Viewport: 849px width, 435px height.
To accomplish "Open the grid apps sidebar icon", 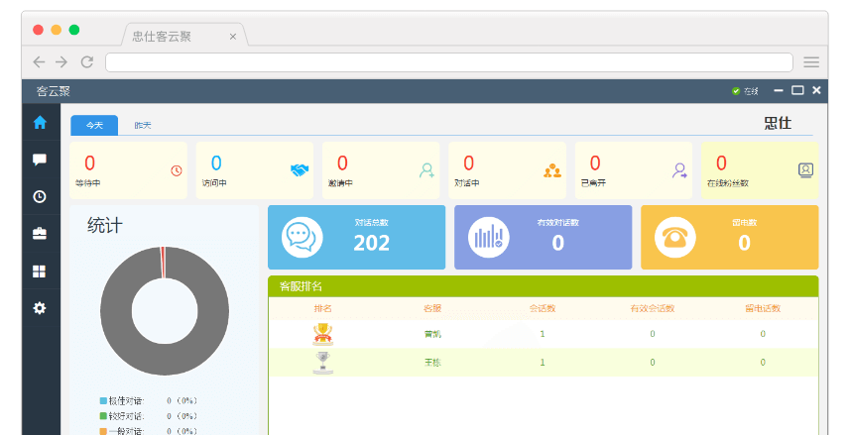I will 40,271.
